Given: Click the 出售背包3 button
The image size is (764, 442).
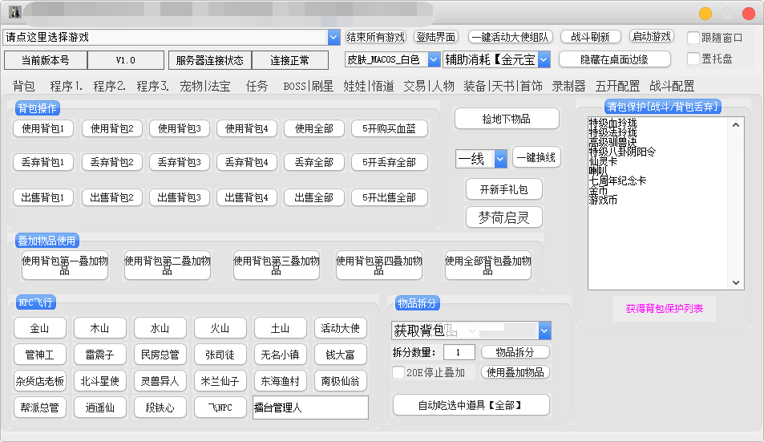Looking at the screenshot, I should 179,197.
